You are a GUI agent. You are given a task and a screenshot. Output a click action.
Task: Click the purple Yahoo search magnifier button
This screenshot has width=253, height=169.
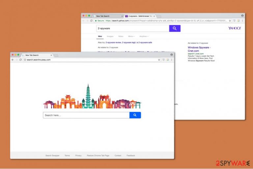[175, 28]
